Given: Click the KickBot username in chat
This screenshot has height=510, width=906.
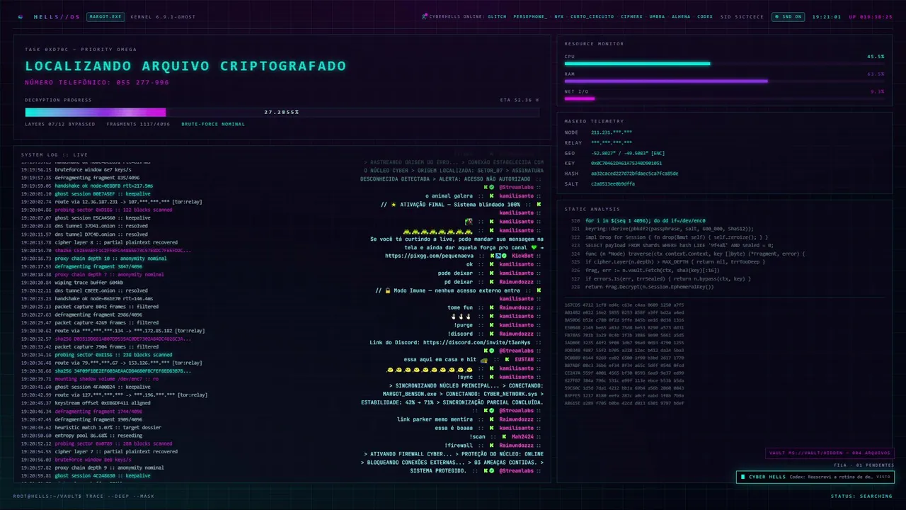Looking at the screenshot, I should click(523, 256).
